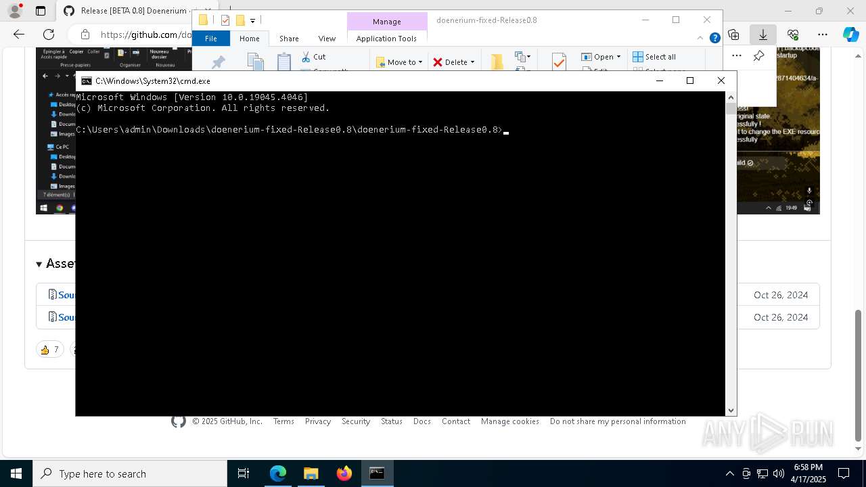The image size is (866, 487).
Task: View site information lock icon
Action: [85, 34]
